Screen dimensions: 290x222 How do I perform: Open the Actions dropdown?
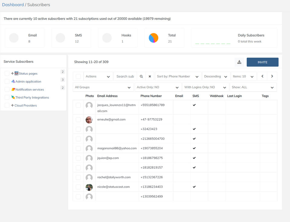[98, 76]
